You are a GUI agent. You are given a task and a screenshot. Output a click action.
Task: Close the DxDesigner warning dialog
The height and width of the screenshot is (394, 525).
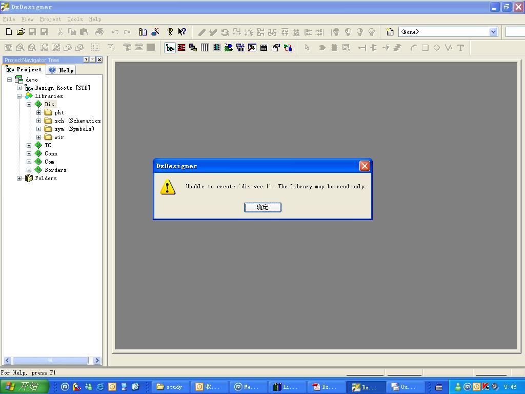click(x=365, y=166)
